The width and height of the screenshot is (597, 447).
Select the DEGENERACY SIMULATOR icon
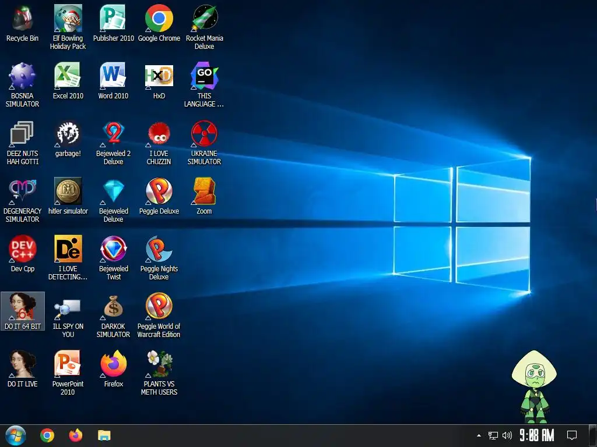(x=23, y=200)
